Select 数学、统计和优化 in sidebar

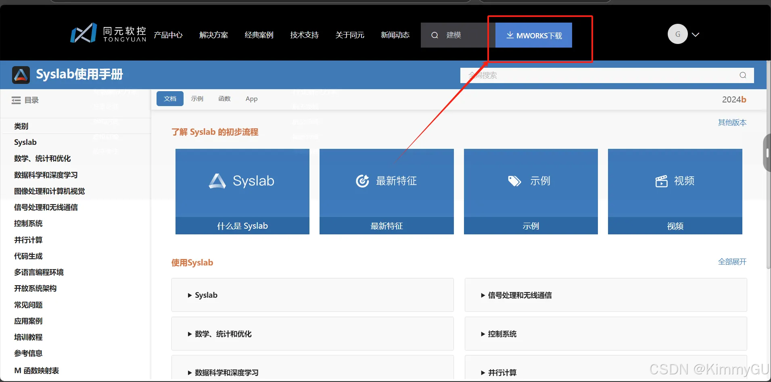(x=42, y=159)
